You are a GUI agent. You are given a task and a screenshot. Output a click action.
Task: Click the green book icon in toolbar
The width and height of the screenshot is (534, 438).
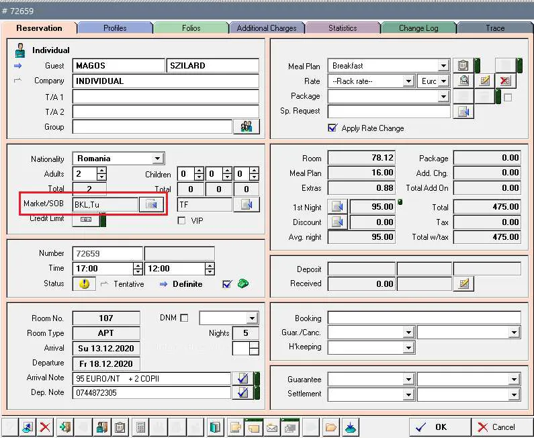tap(215, 427)
